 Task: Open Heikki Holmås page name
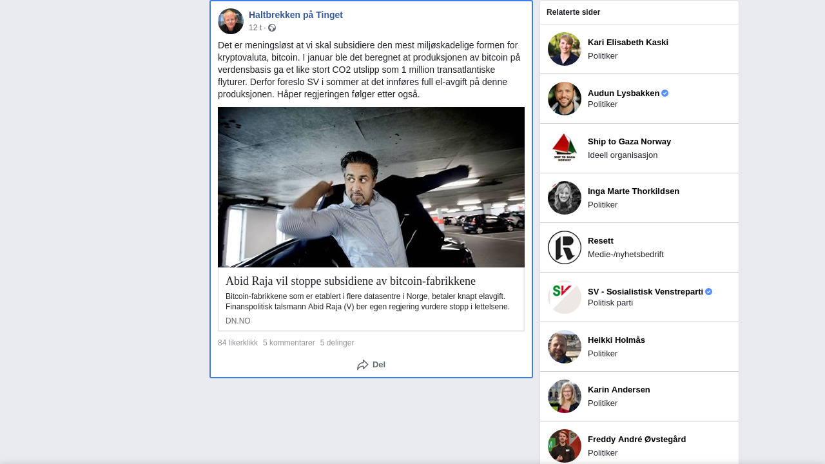616,340
